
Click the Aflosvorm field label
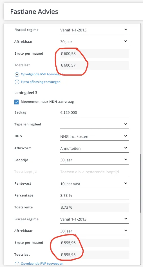click(23, 148)
